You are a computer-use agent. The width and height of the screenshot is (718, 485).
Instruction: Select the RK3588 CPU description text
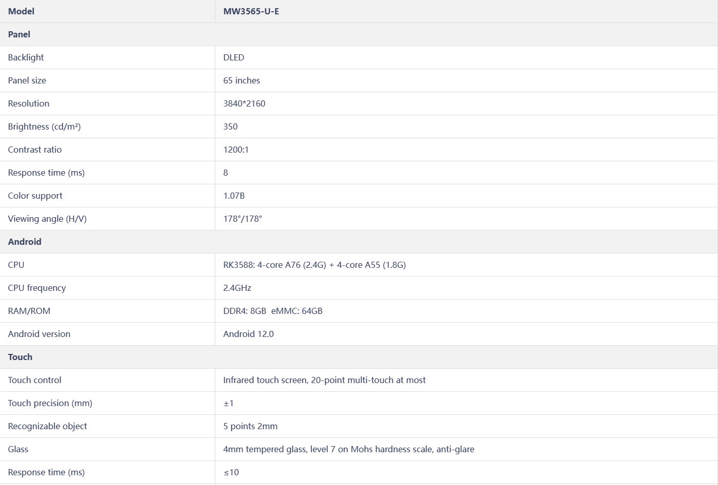pos(314,265)
